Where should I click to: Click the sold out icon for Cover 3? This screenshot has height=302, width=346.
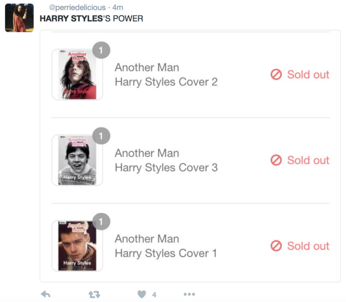[x=276, y=160]
